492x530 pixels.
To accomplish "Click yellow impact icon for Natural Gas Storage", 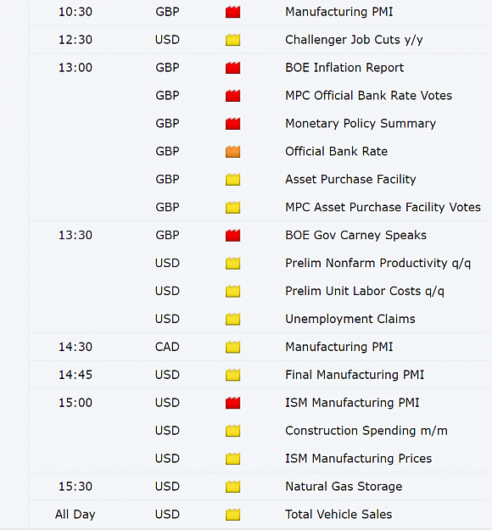I will [x=232, y=487].
